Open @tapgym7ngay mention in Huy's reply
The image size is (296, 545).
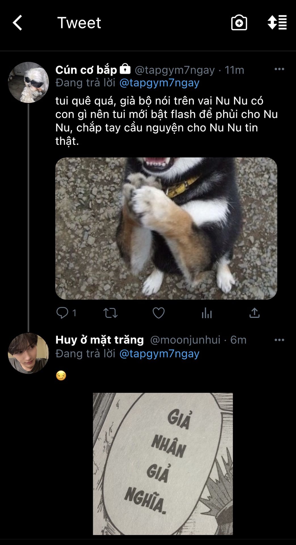[159, 354]
